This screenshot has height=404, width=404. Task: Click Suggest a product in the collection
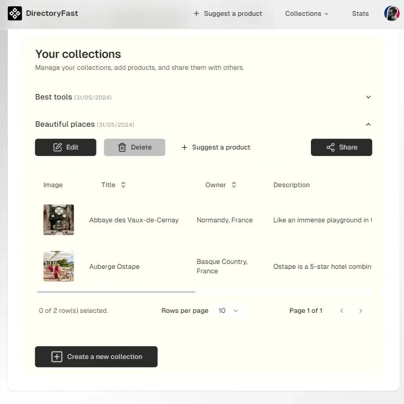click(216, 147)
